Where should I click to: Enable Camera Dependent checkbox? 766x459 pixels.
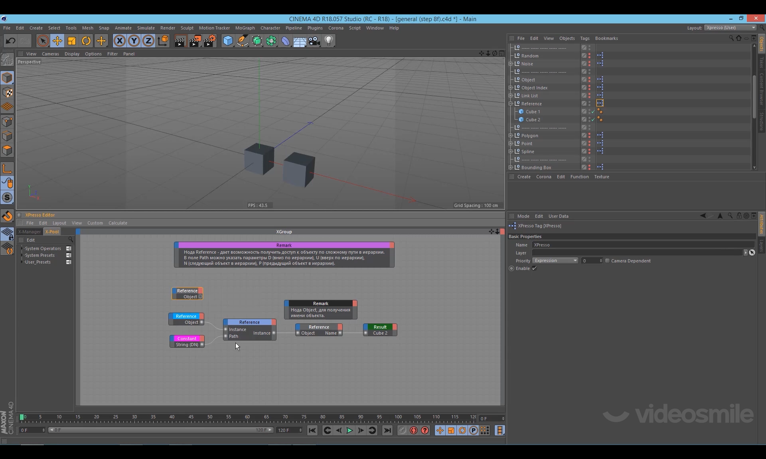(x=607, y=261)
